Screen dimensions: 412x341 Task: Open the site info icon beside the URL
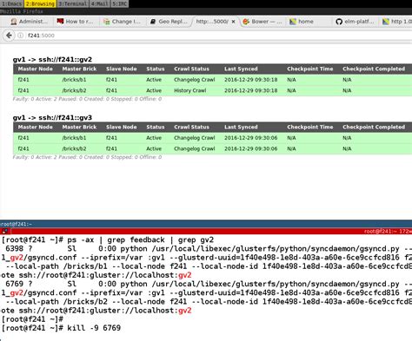tap(20, 36)
